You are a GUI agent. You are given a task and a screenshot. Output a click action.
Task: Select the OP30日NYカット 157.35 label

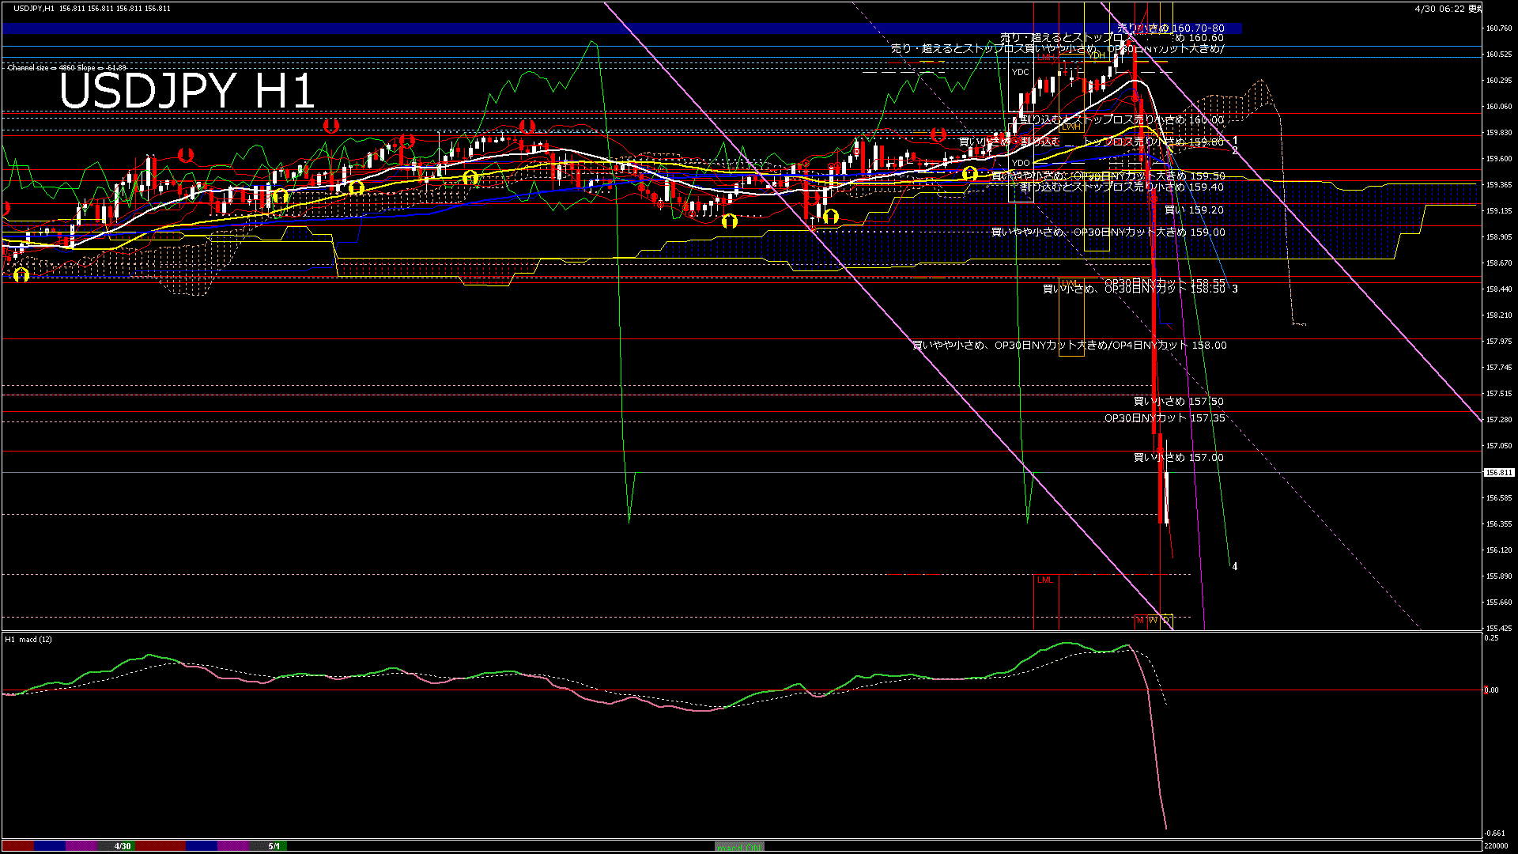[x=1165, y=418]
